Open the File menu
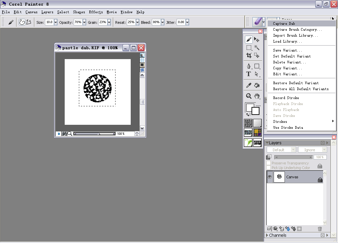The image size is (338, 243). pyautogui.click(x=6, y=12)
